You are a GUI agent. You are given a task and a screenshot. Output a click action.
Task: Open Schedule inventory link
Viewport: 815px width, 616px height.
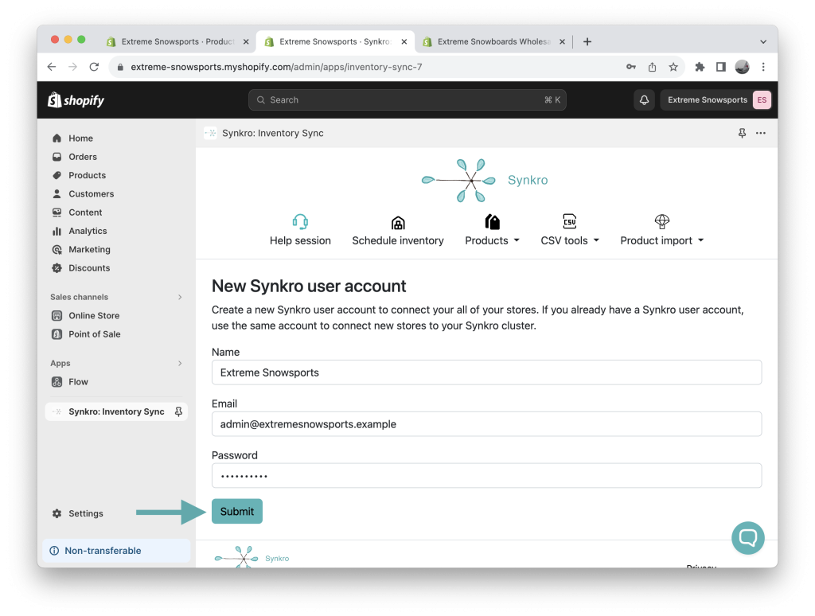(x=398, y=240)
